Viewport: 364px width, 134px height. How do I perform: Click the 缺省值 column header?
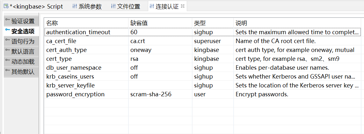139,23
